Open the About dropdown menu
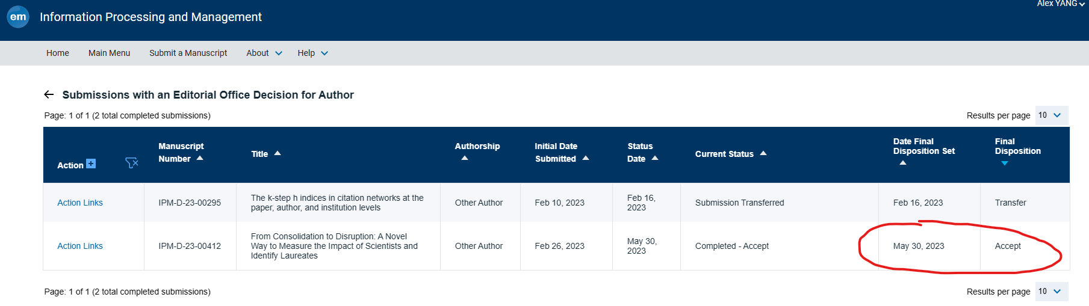The image size is (1089, 306). (264, 53)
